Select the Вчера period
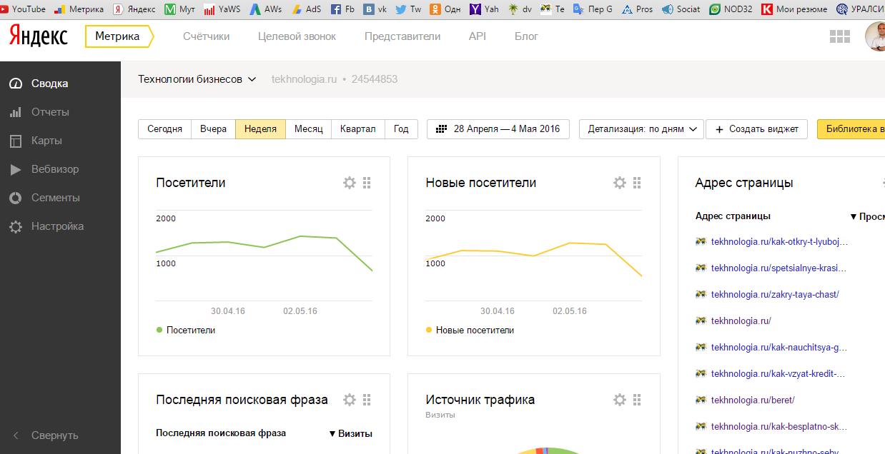 pyautogui.click(x=213, y=129)
